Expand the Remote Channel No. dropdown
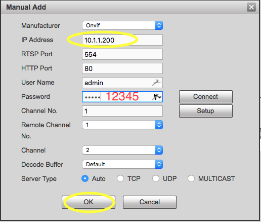 (x=122, y=125)
